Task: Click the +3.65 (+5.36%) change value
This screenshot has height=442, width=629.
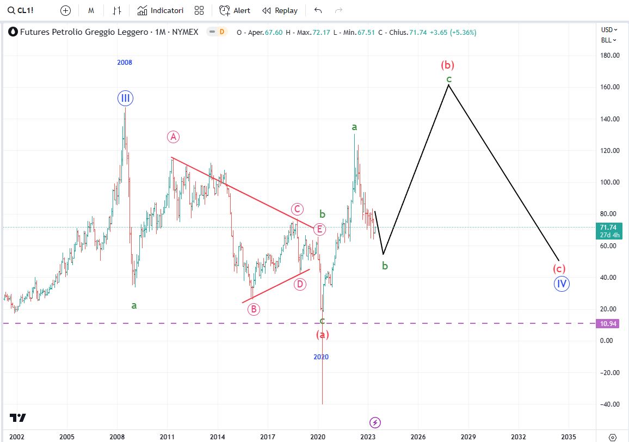Action: [453, 33]
